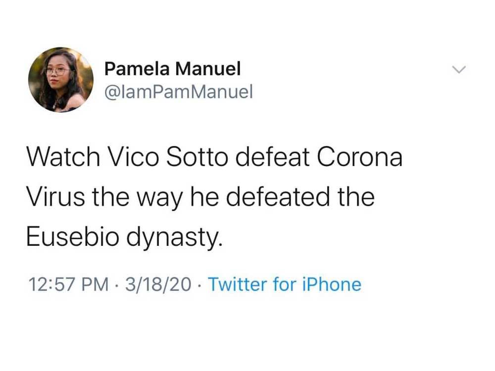
Task: Open the Twitter for iPhone source link
Action: pyautogui.click(x=284, y=284)
